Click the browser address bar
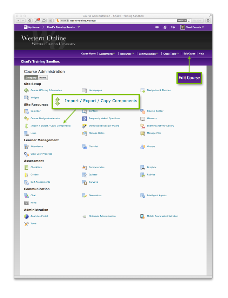 click(x=122, y=21)
